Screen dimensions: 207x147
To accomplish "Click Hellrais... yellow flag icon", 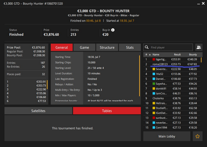I will 154,103.
